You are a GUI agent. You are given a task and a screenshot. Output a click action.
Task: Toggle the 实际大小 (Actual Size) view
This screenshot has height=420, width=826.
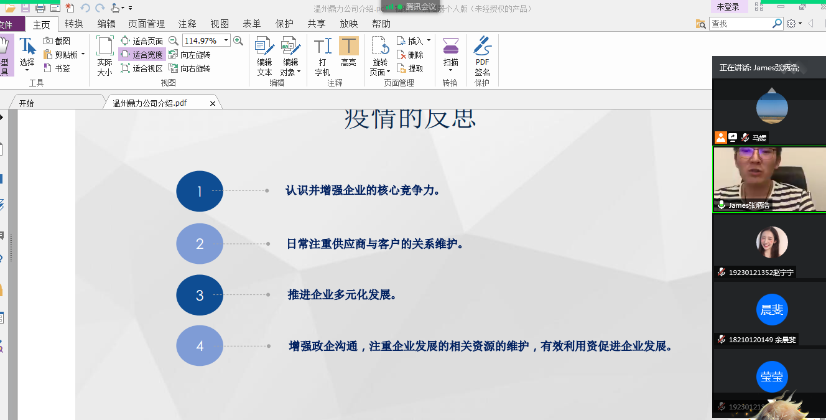click(x=104, y=55)
